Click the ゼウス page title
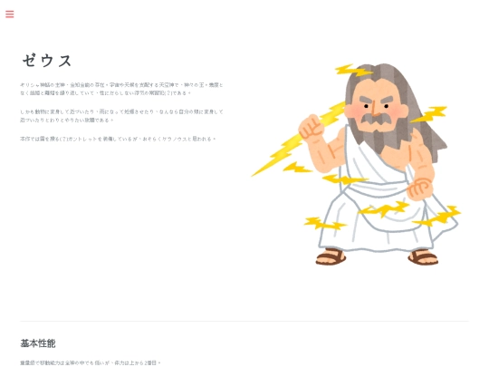The width and height of the screenshot is (489, 367). coord(47,61)
